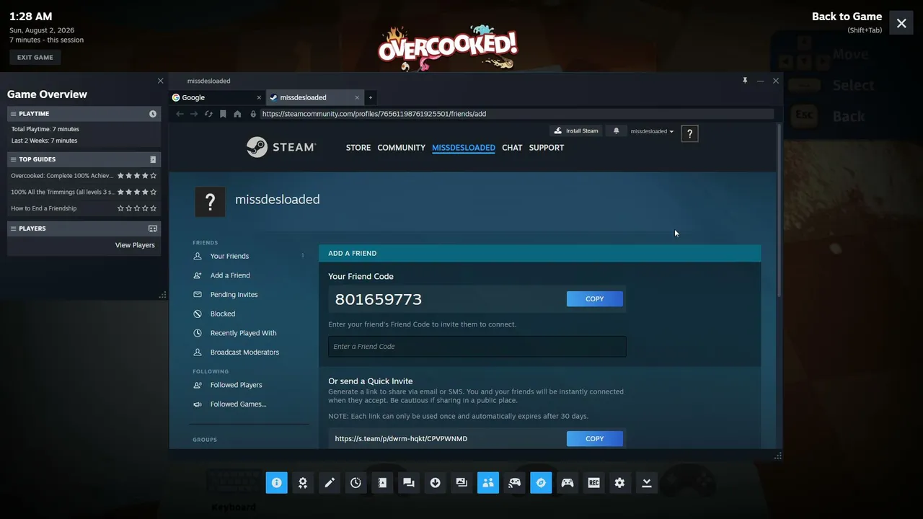Bookmark the current page in overlay browser
Viewport: 923px width, 519px height.
(x=223, y=114)
